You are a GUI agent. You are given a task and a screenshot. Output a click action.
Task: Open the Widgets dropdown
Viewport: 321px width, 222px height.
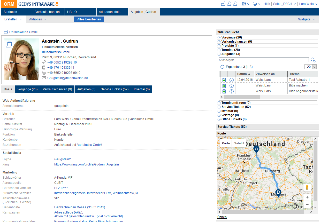click(307, 19)
